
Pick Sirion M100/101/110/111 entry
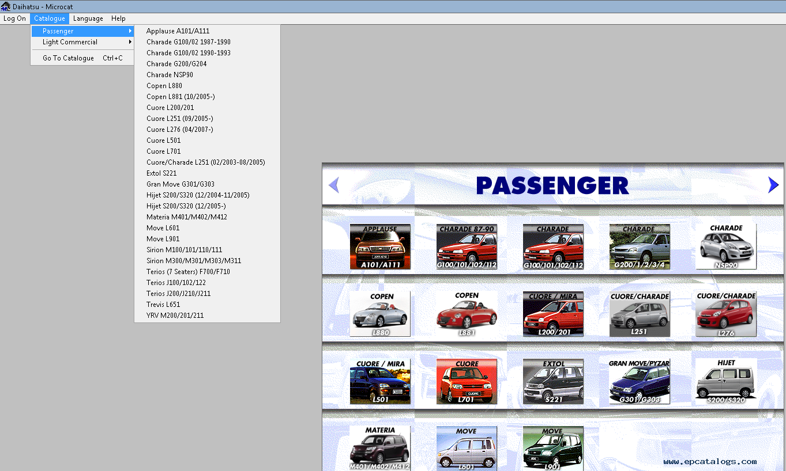click(x=207, y=250)
